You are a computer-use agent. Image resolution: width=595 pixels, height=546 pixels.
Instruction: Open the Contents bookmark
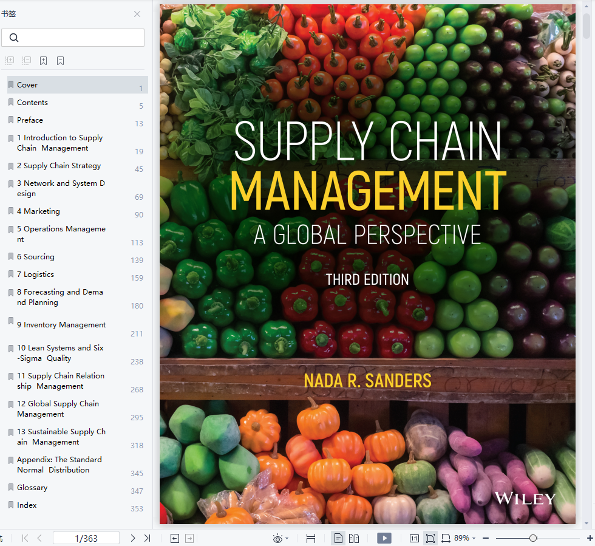pyautogui.click(x=78, y=103)
